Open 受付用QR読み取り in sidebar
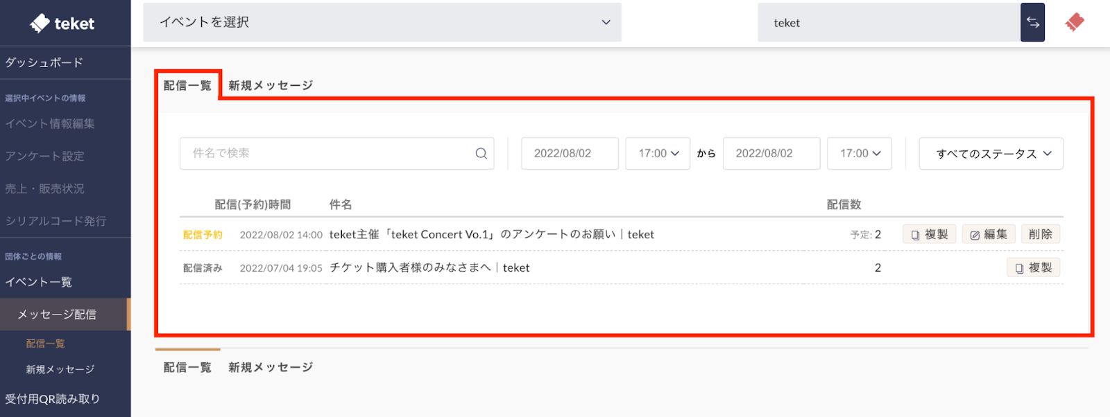This screenshot has width=1110, height=417. point(53,399)
